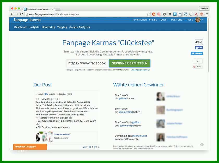Click the Evernote elephant extension icon
Viewport: 219px width, 163px height.
pyautogui.click(x=169, y=14)
